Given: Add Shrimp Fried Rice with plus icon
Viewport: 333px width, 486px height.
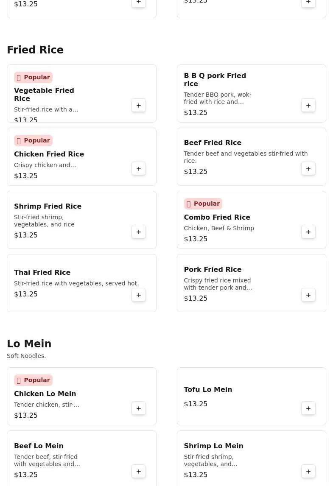Looking at the screenshot, I should point(139,232).
